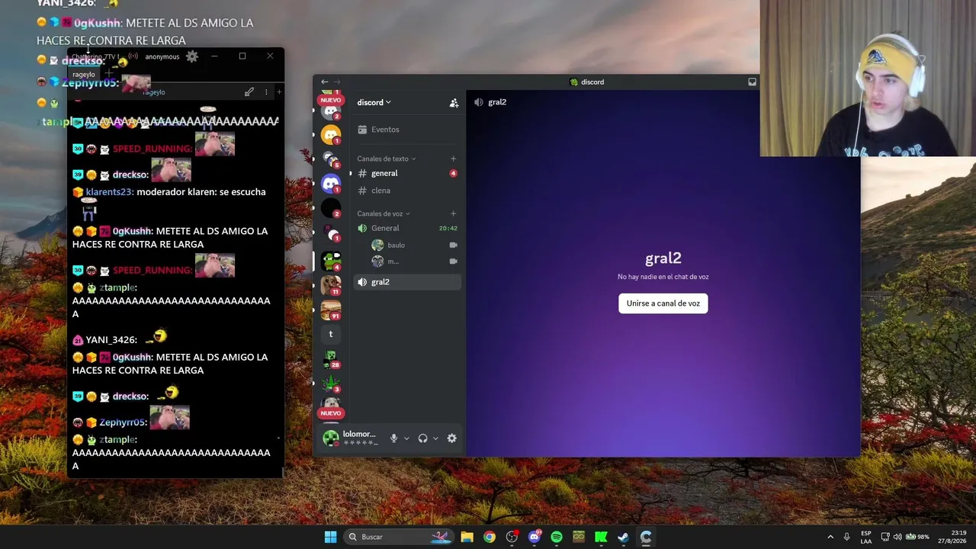Mute the microphone in Discord
976x549 pixels.
[x=393, y=438]
